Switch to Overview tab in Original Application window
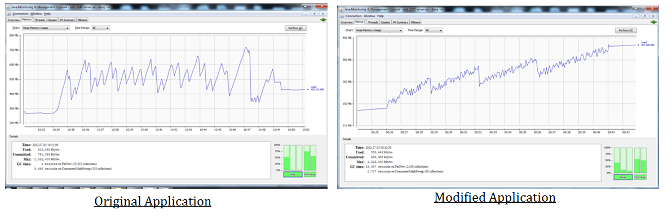The image size is (672, 219). [x=14, y=20]
